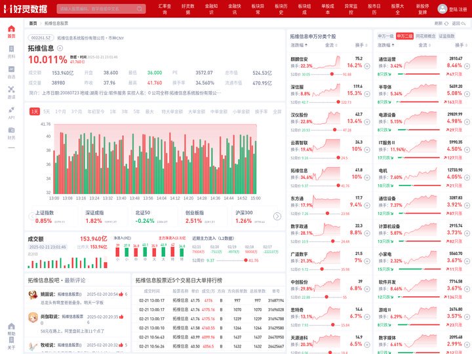
Task: Click the 登陆 注册 login link
Action: pyautogui.click(x=458, y=9)
